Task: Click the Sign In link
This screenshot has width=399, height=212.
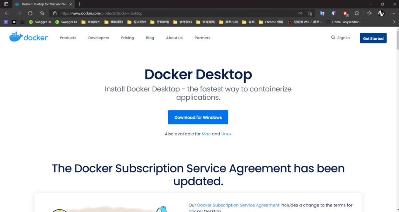Action: click(x=343, y=38)
